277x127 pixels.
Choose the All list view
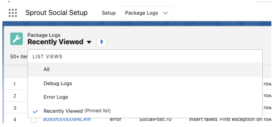click(145, 69)
